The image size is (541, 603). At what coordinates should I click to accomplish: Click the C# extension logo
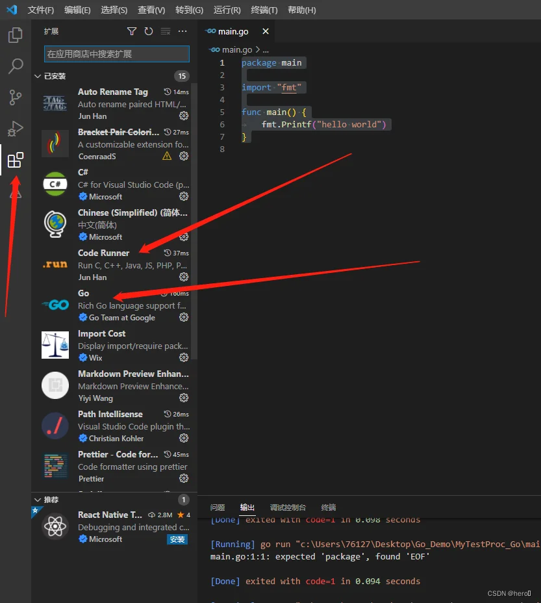tap(55, 184)
